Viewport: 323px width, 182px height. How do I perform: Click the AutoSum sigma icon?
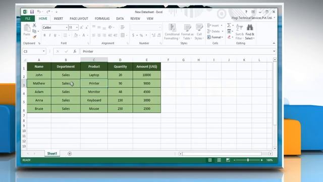tap(229, 25)
